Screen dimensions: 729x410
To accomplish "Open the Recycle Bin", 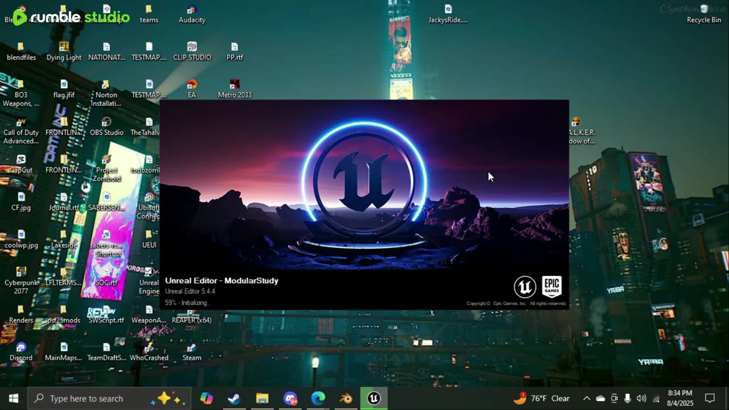I will (704, 14).
